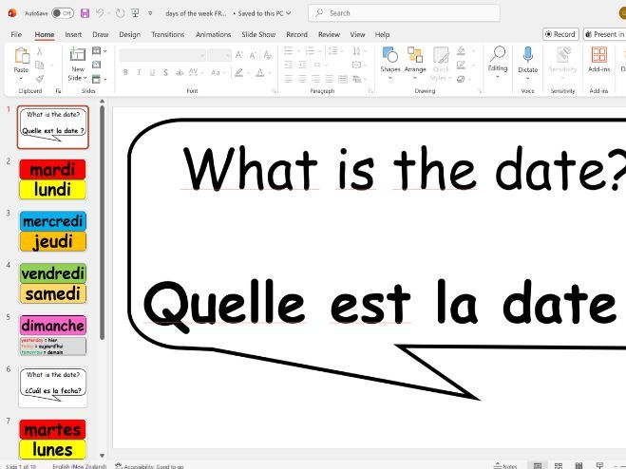The height and width of the screenshot is (469, 626).
Task: Open Add-ins from the ribbon icon
Action: 598,55
